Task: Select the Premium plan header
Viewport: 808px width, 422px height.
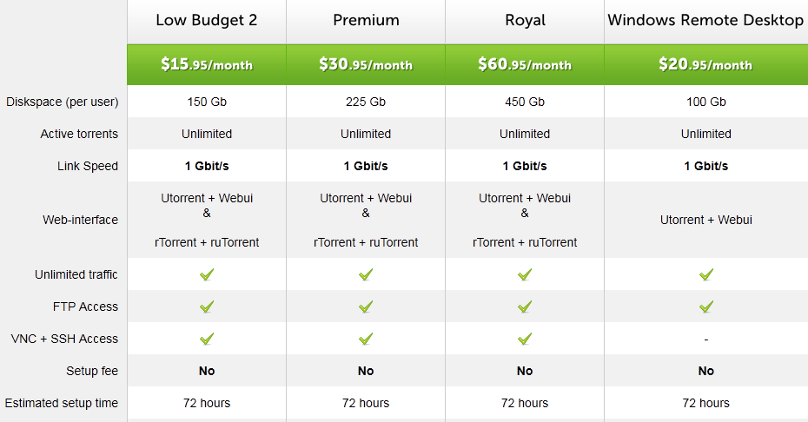Action: (x=366, y=20)
